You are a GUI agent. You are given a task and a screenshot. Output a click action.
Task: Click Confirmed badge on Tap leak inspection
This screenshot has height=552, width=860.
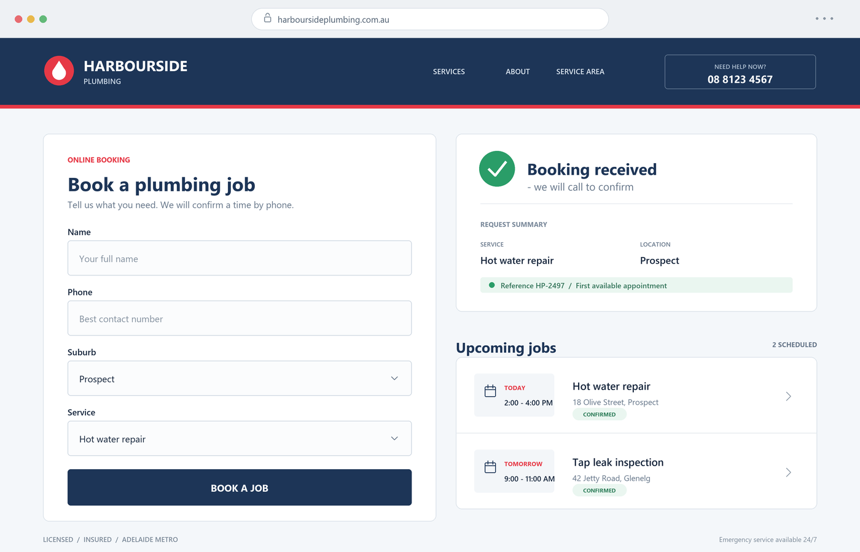(600, 491)
